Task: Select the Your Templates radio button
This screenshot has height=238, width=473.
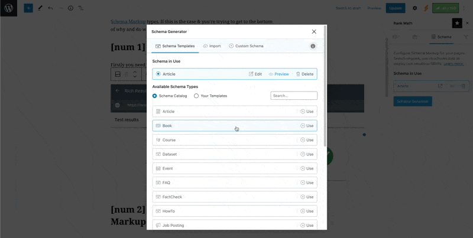Action: tap(196, 96)
